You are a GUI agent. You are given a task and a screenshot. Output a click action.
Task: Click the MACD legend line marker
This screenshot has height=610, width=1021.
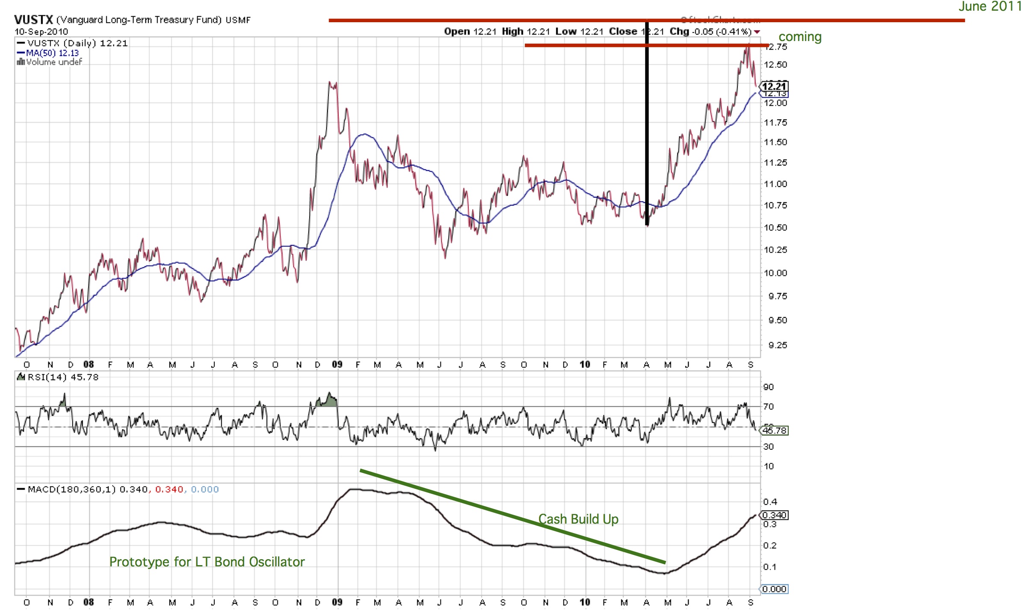click(21, 489)
